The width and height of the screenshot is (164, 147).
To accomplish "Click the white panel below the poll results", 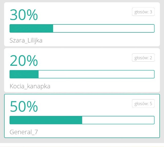I will pyautogui.click(x=82, y=145).
